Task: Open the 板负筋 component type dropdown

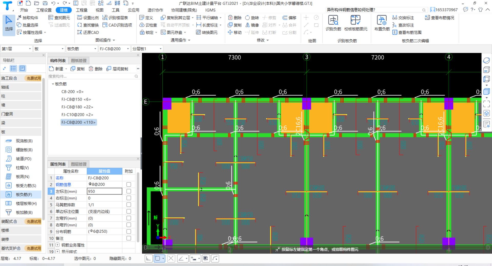Action: [x=82, y=49]
